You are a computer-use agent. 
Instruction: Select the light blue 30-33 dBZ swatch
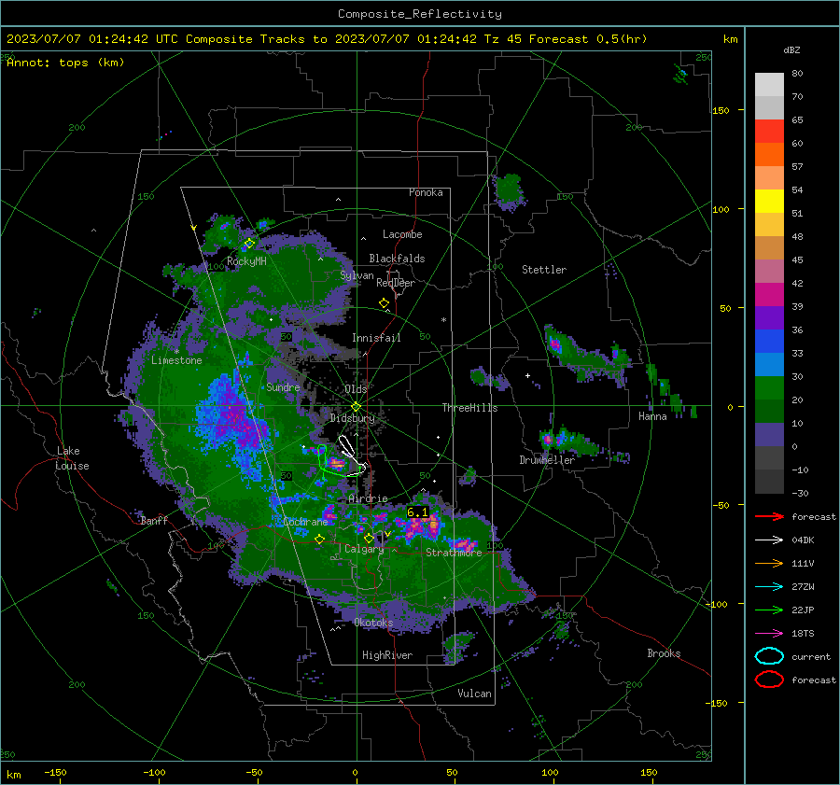tap(769, 365)
